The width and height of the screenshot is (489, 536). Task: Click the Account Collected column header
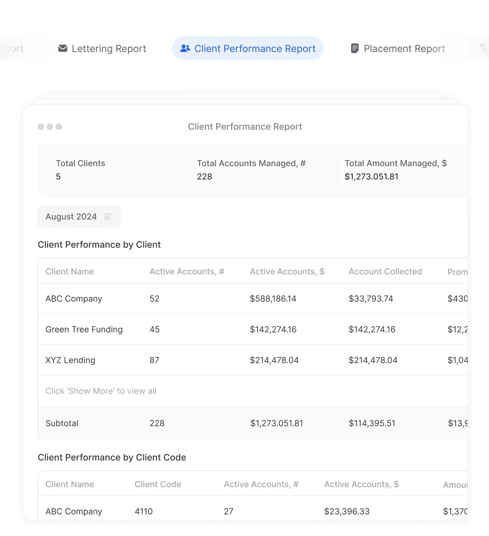385,271
